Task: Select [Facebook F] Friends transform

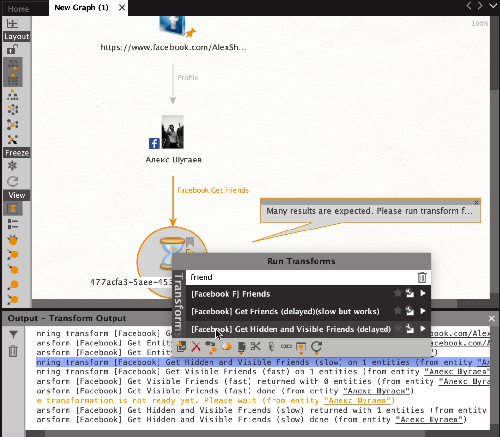Action: point(230,294)
